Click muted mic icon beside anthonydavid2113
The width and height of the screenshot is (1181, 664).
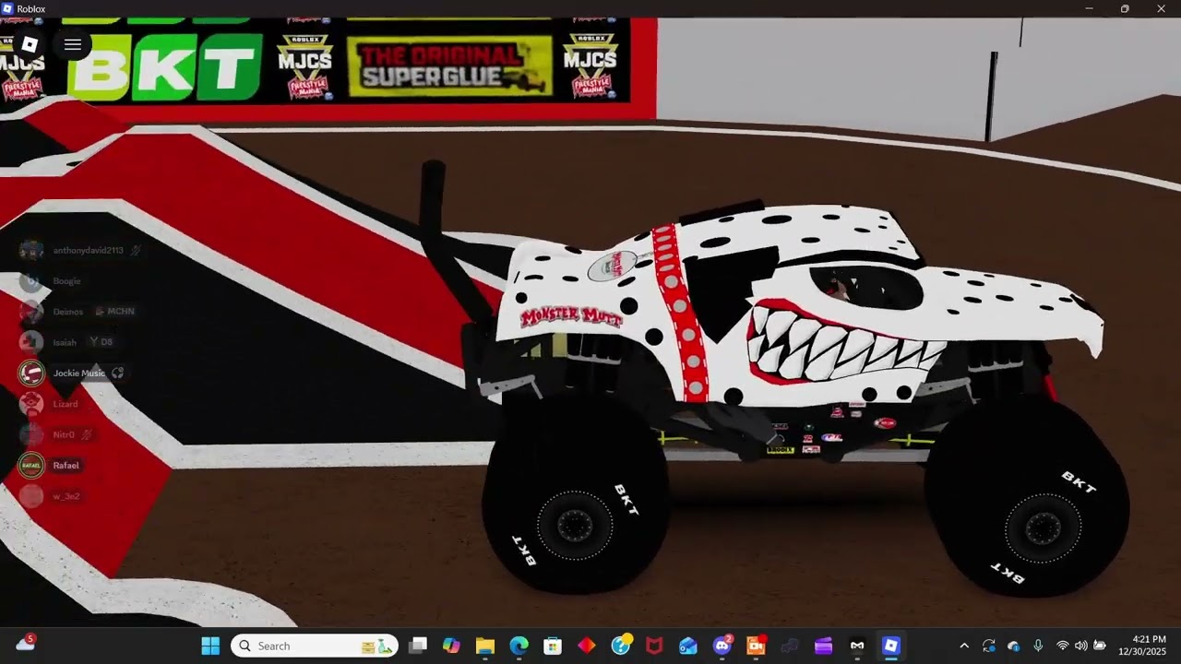point(135,250)
